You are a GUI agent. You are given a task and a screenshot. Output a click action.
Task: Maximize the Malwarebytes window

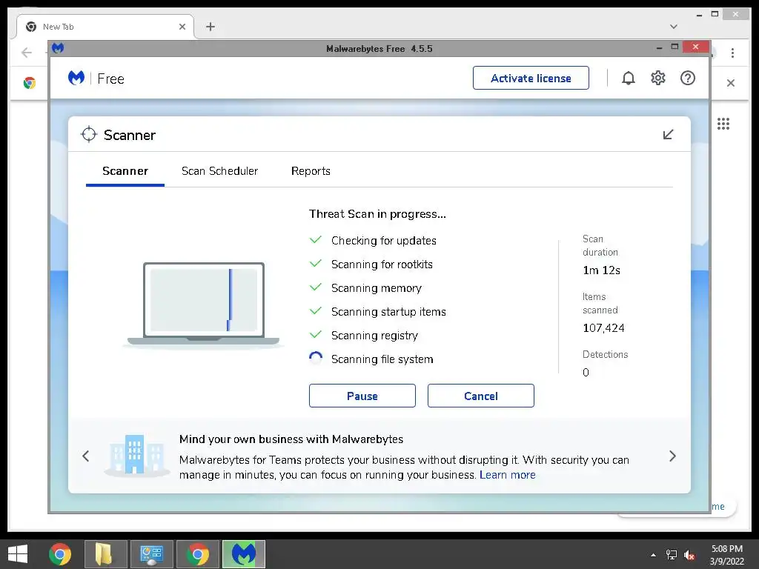pos(675,47)
